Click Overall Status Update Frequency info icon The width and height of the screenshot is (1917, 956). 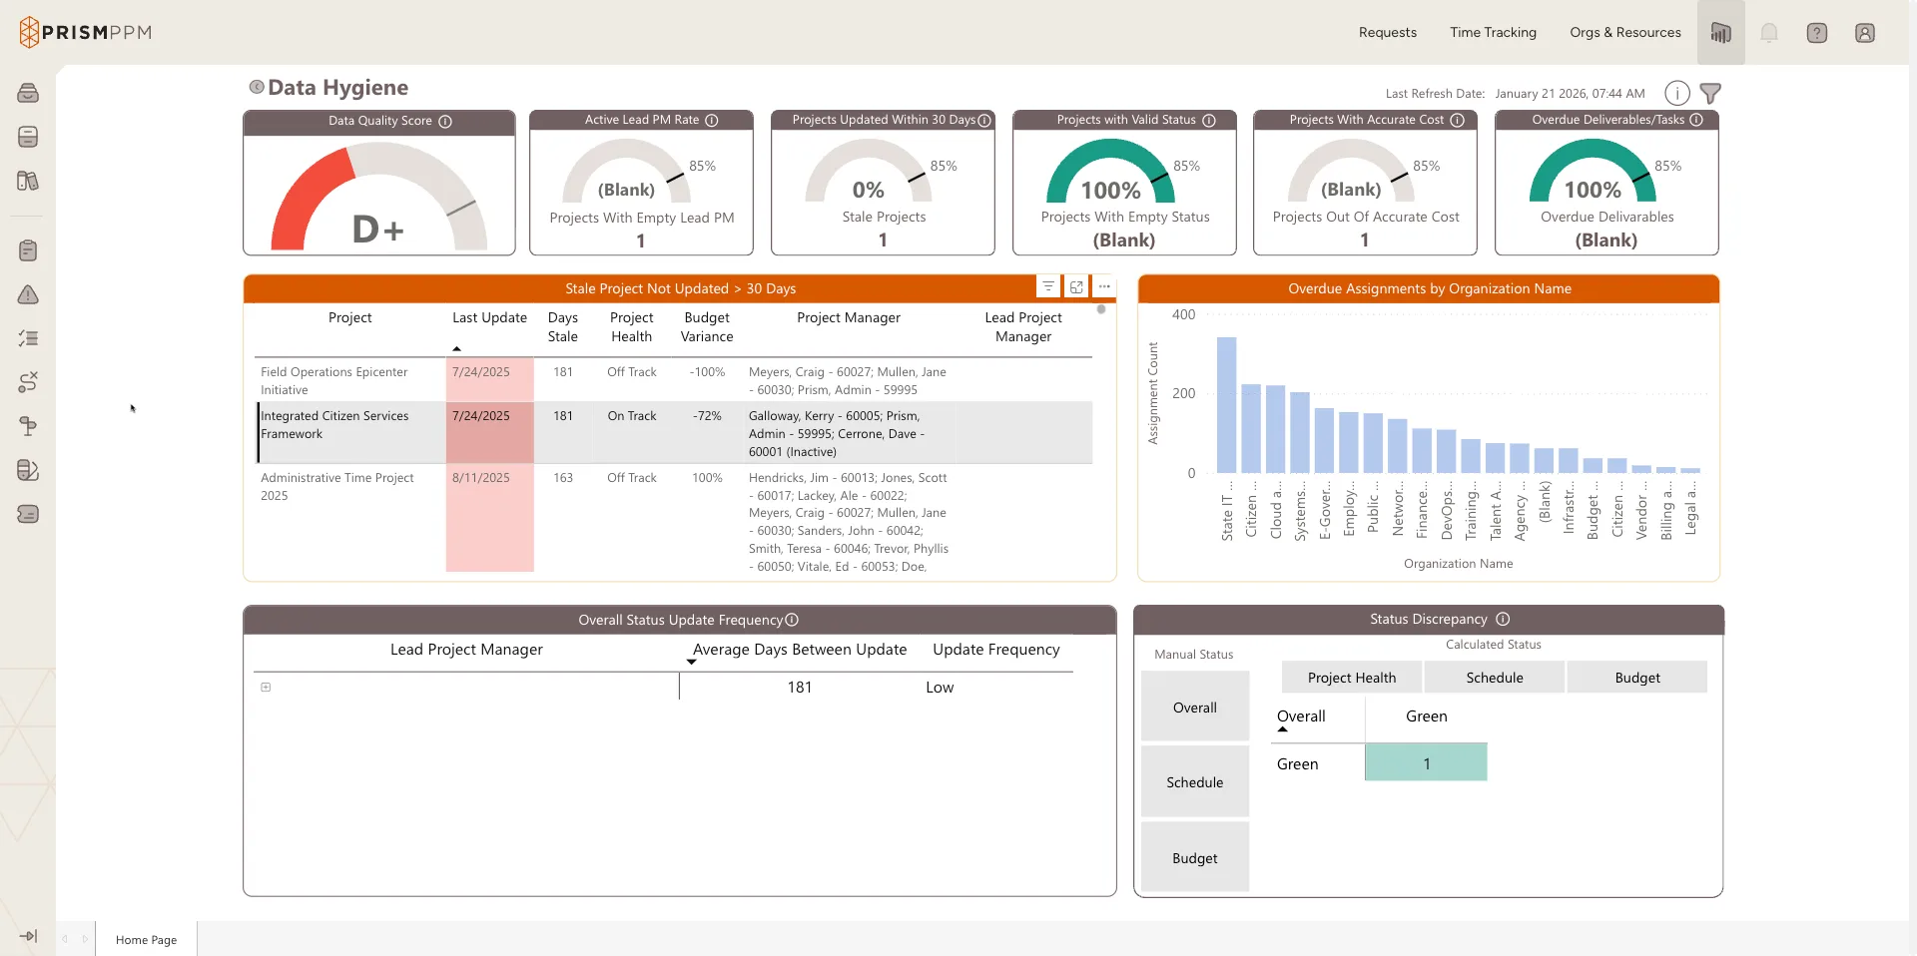pyautogui.click(x=792, y=620)
